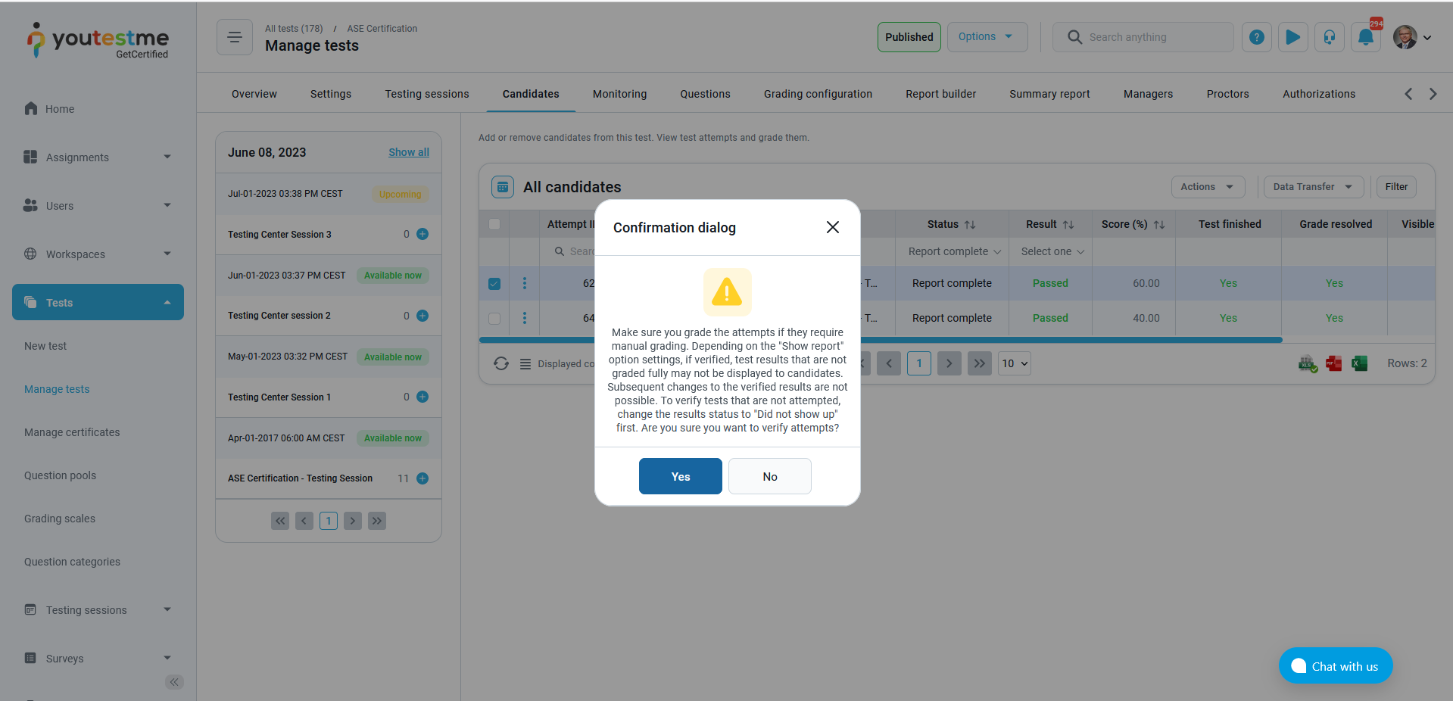Export the table as PDF

pos(1333,363)
